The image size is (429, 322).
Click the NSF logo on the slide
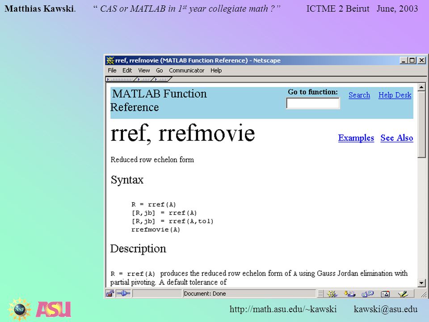19,309
